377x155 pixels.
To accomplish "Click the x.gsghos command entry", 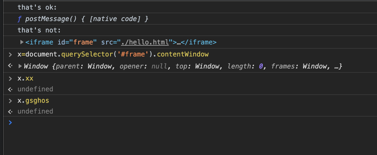I will click(33, 100).
